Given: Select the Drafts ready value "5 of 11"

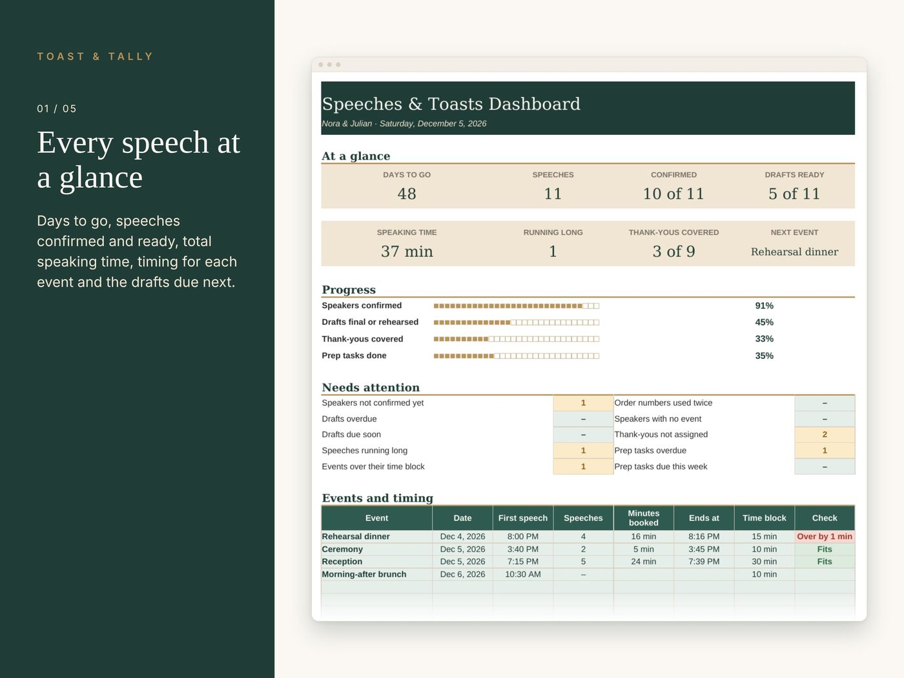Looking at the screenshot, I should coord(794,194).
